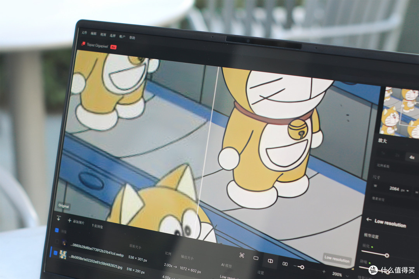Screen dimensions: 419x279
Task: Click the zoom in plus icon
Action: click(x=324, y=272)
